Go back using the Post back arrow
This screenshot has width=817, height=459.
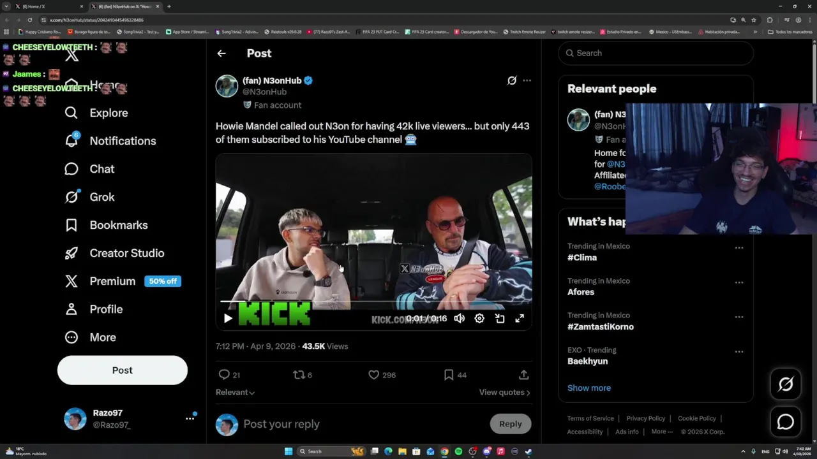click(x=221, y=54)
